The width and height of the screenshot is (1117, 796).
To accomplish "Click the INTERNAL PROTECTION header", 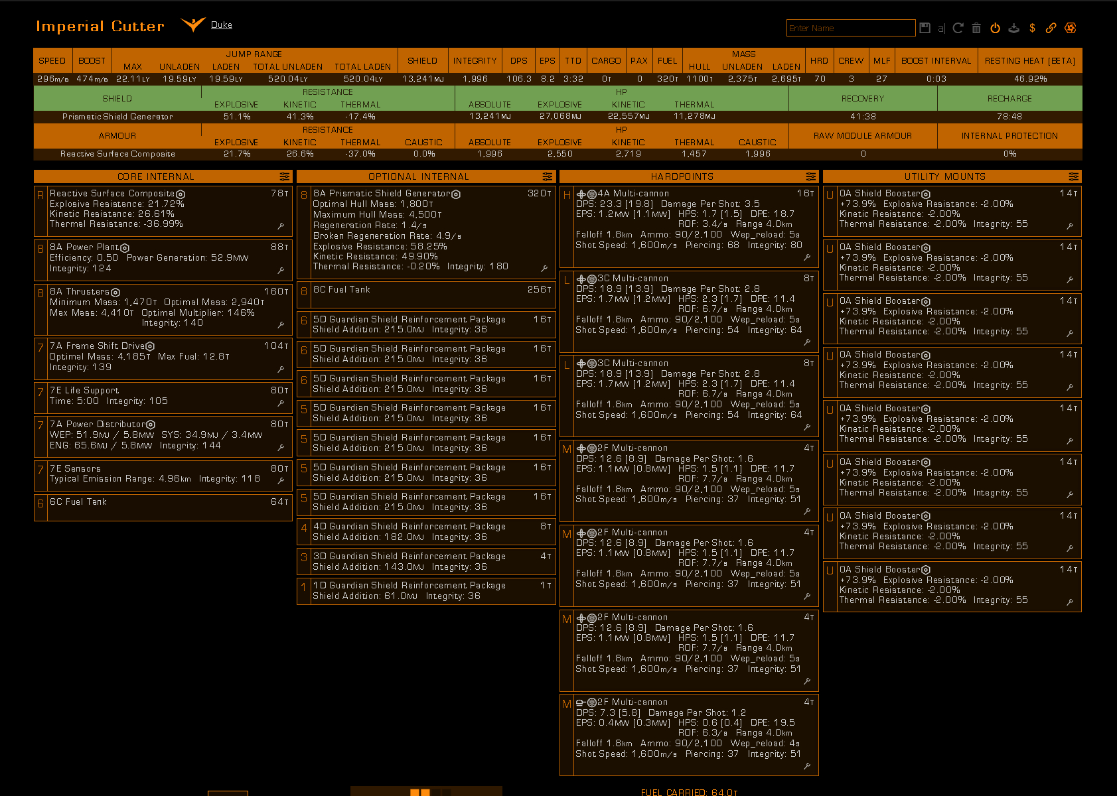I will pyautogui.click(x=1009, y=135).
